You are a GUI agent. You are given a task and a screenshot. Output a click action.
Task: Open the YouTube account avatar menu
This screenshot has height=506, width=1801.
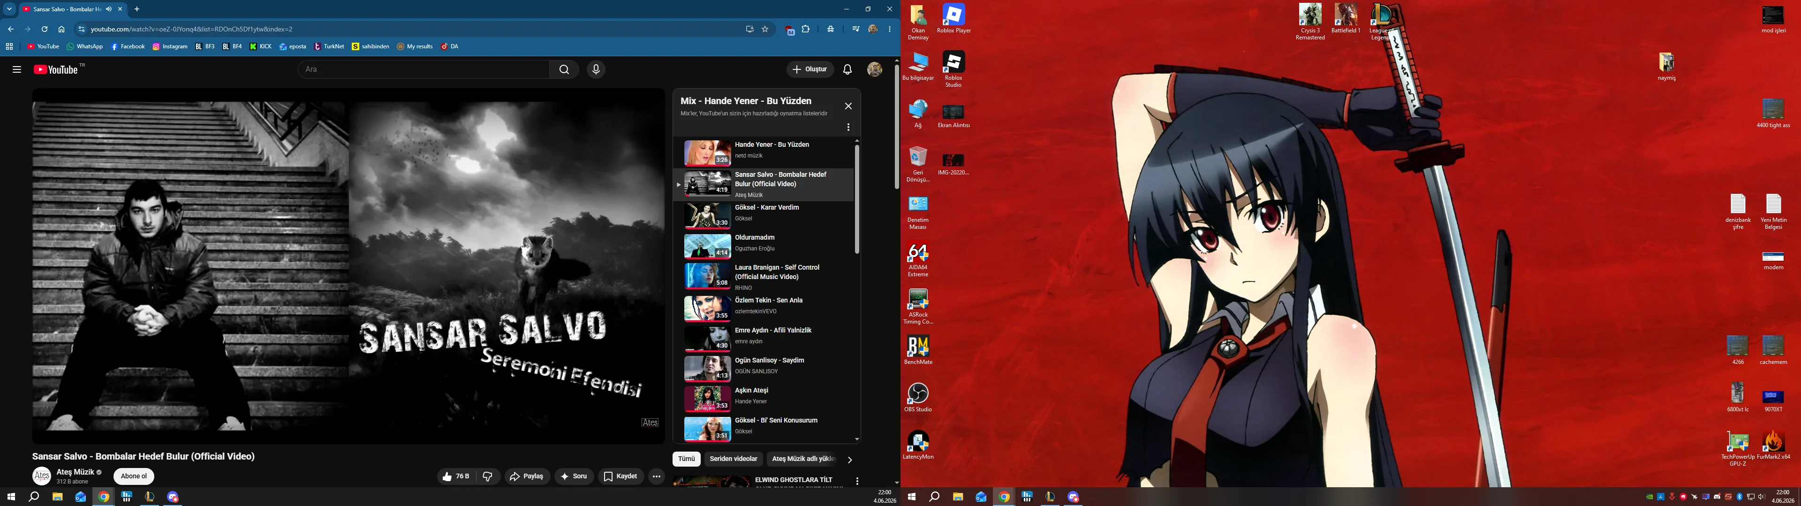point(875,69)
